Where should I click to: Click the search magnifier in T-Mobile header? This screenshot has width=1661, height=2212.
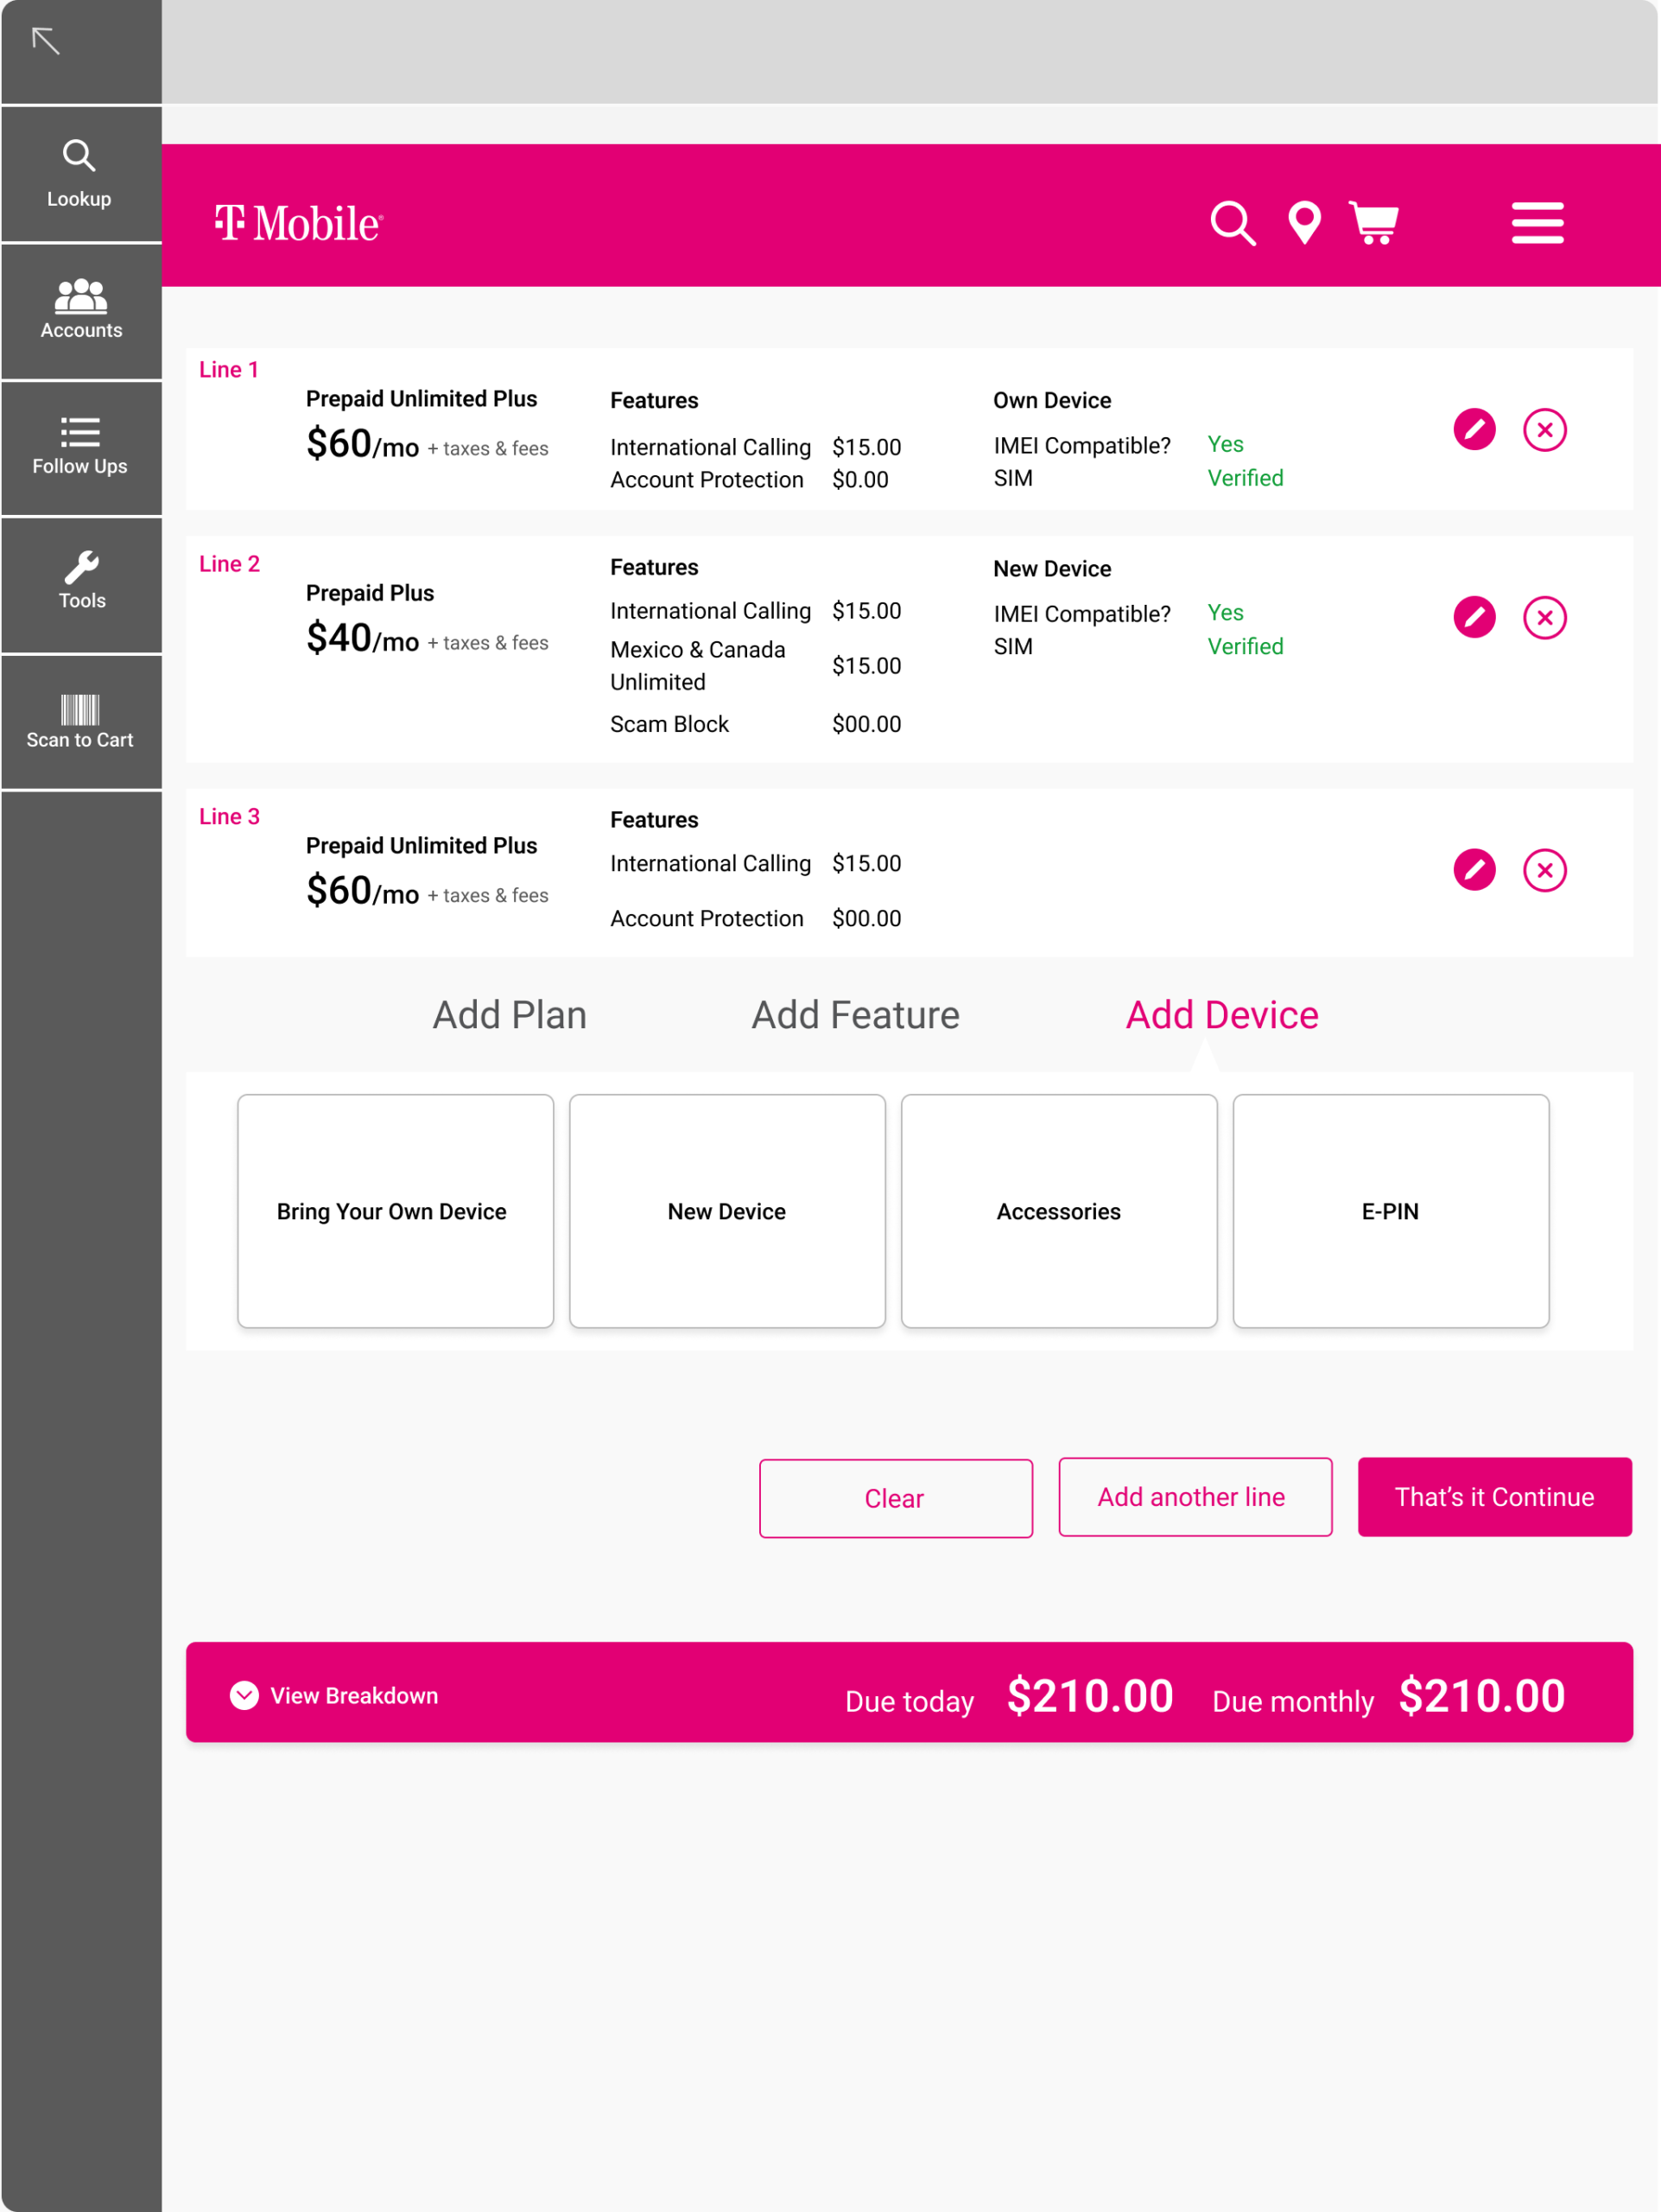[1233, 223]
